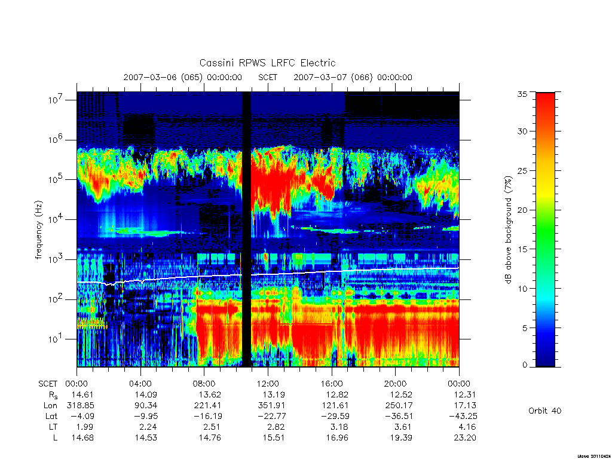Click the colorbar tick label 10

[522, 289]
